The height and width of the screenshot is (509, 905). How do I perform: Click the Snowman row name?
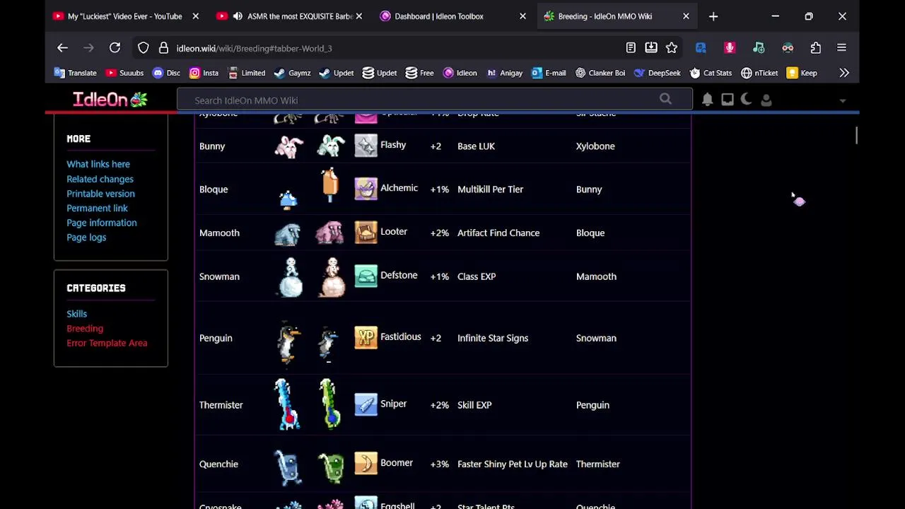[x=219, y=276]
